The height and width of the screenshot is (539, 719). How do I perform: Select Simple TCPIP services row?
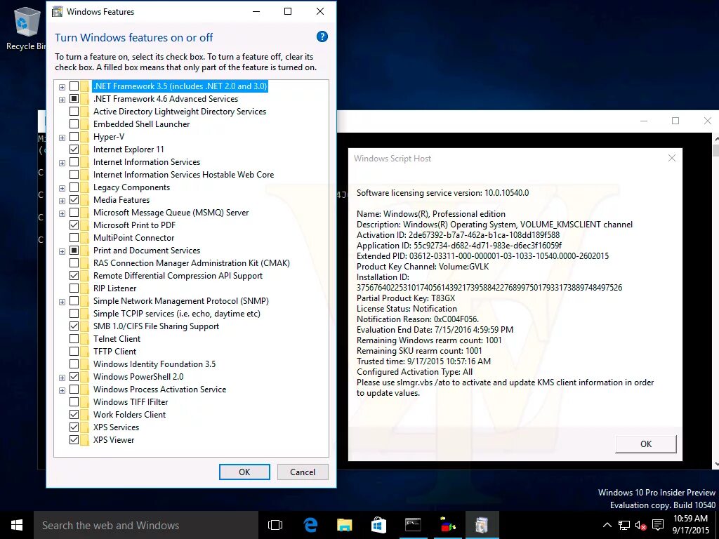pos(176,314)
